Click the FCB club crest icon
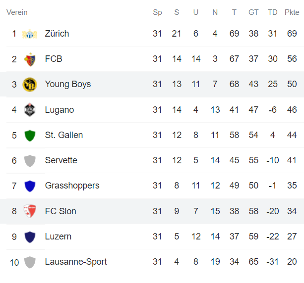Viewport: 304px width, 283px height. click(30, 59)
